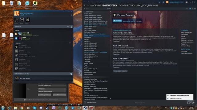Select Fortress Forever in the library list
The height and width of the screenshot is (110, 197).
pyautogui.click(x=96, y=36)
